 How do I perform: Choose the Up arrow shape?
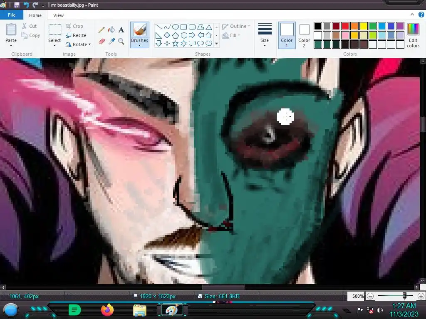coord(209,35)
